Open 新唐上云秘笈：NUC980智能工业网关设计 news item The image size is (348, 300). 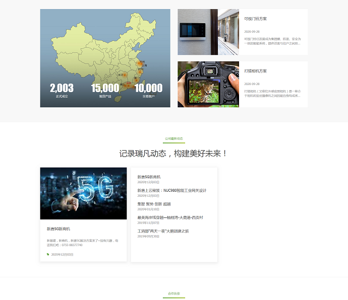coord(171,190)
